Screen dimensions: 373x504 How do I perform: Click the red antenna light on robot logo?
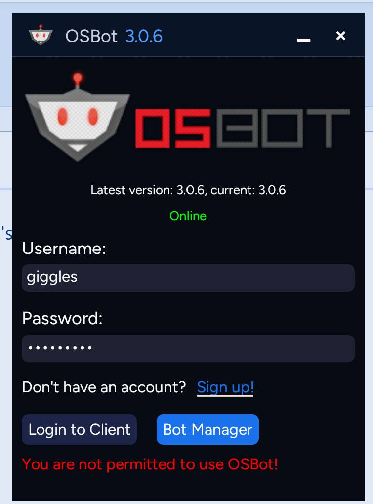pyautogui.click(x=78, y=78)
